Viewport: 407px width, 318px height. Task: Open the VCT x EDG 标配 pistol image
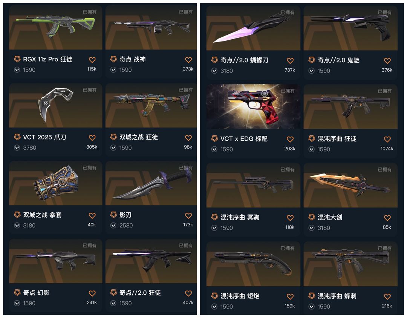[253, 106]
